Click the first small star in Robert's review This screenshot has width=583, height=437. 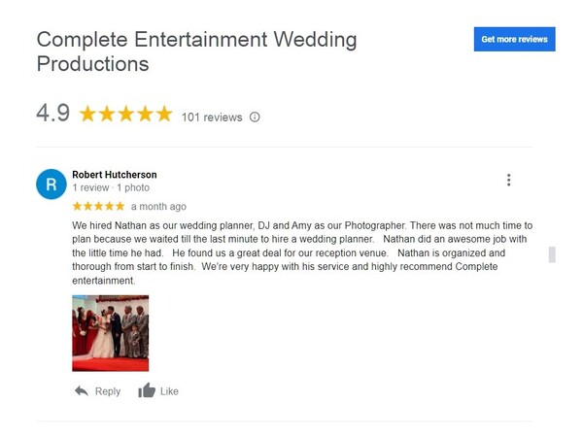77,206
